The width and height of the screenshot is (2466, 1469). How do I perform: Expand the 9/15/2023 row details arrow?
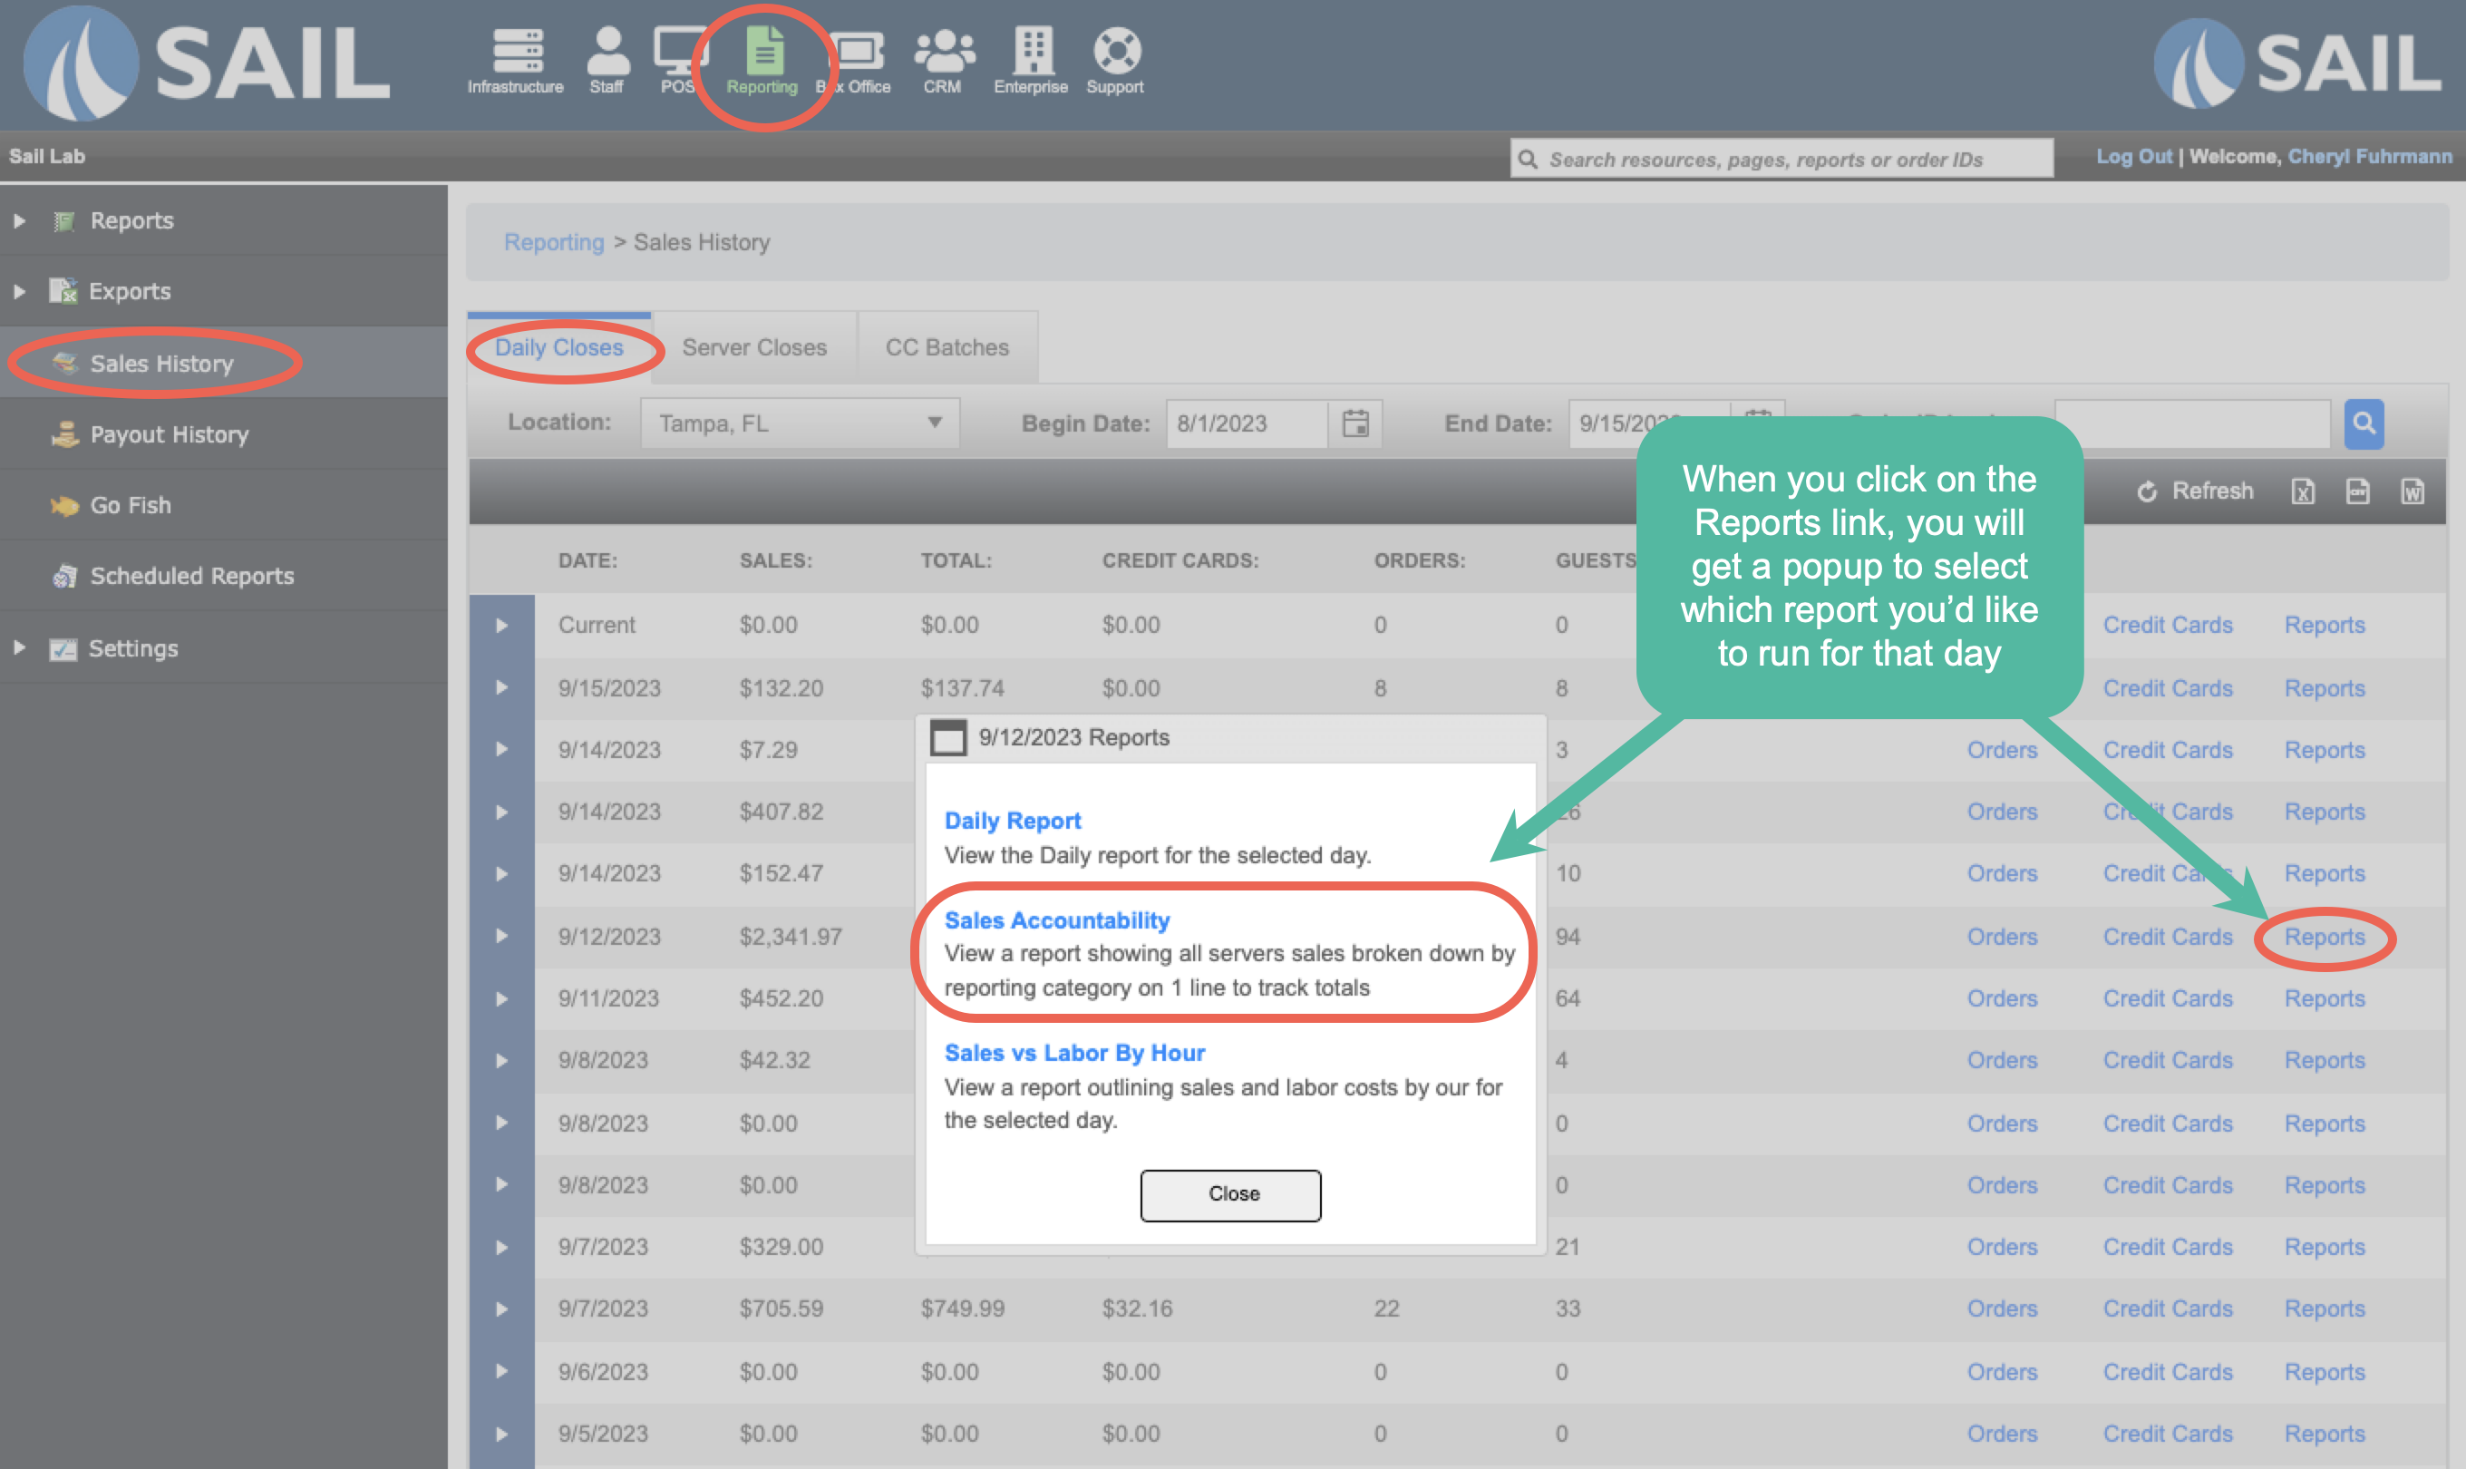[501, 688]
